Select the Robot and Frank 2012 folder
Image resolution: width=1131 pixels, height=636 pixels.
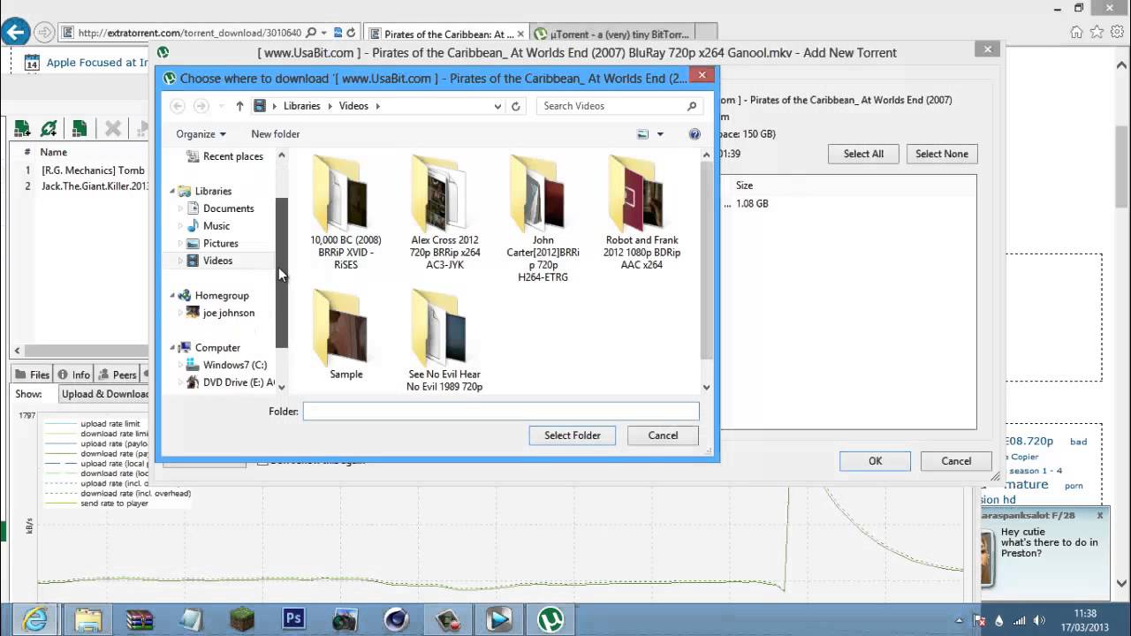[x=641, y=213]
